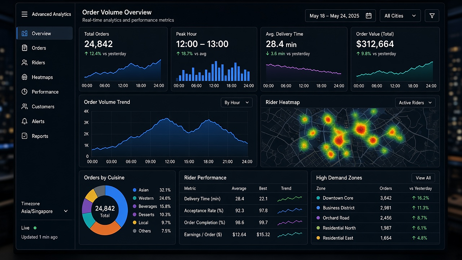Select the Business District zone row
Screen dimensions: 462x260
point(375,208)
